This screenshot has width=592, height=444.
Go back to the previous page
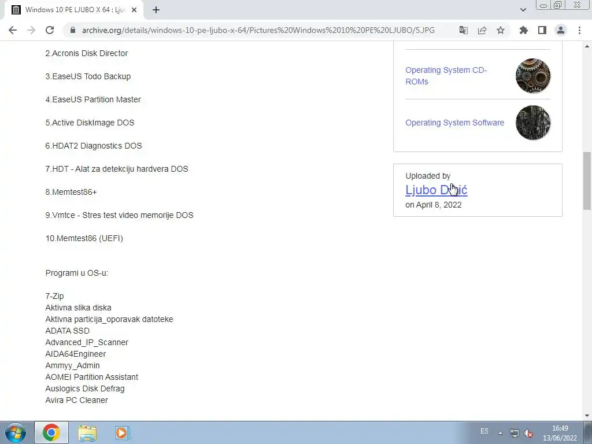coord(13,30)
